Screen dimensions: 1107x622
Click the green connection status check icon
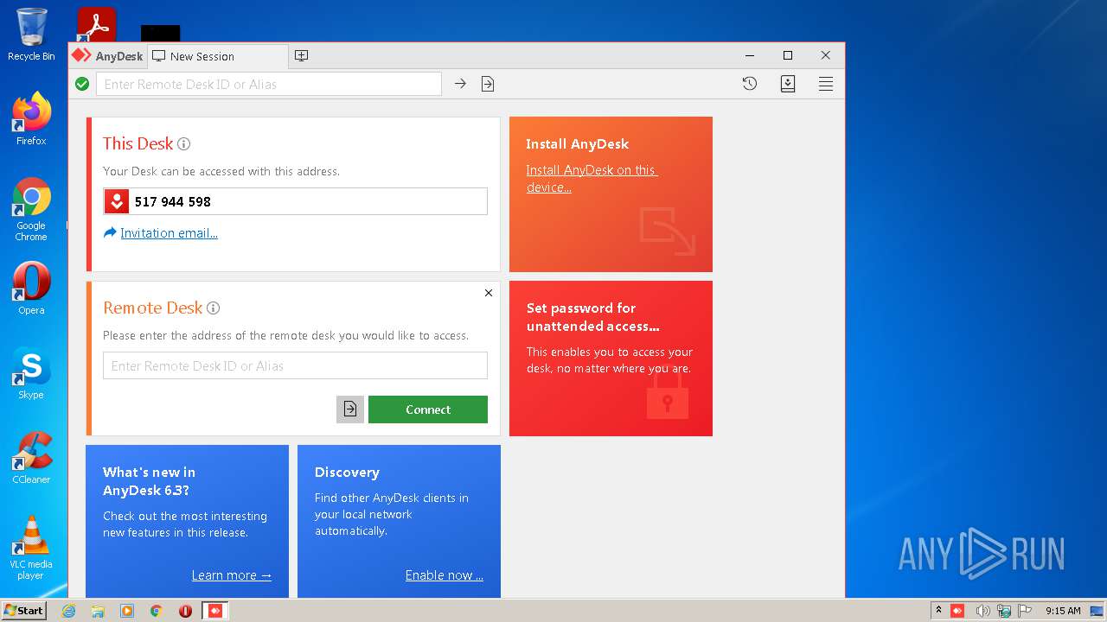point(82,84)
